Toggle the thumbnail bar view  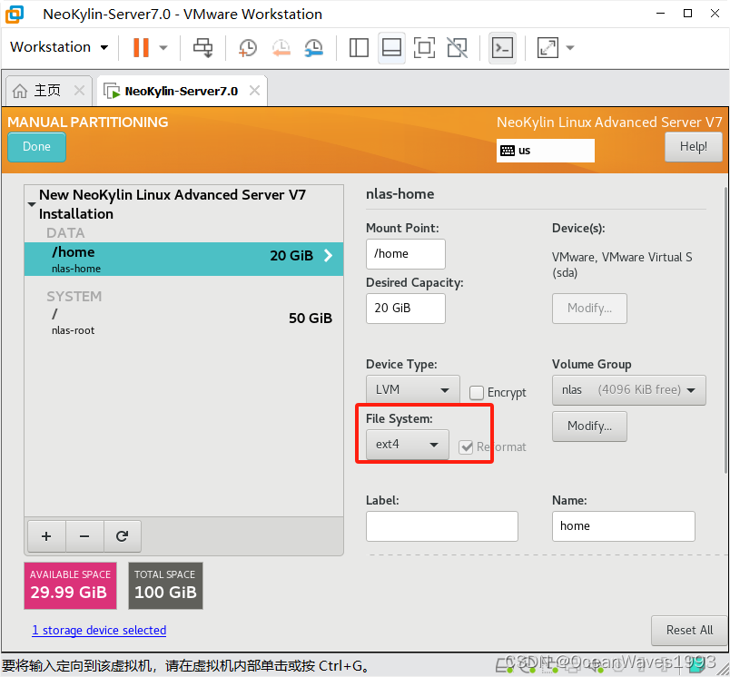tap(391, 47)
